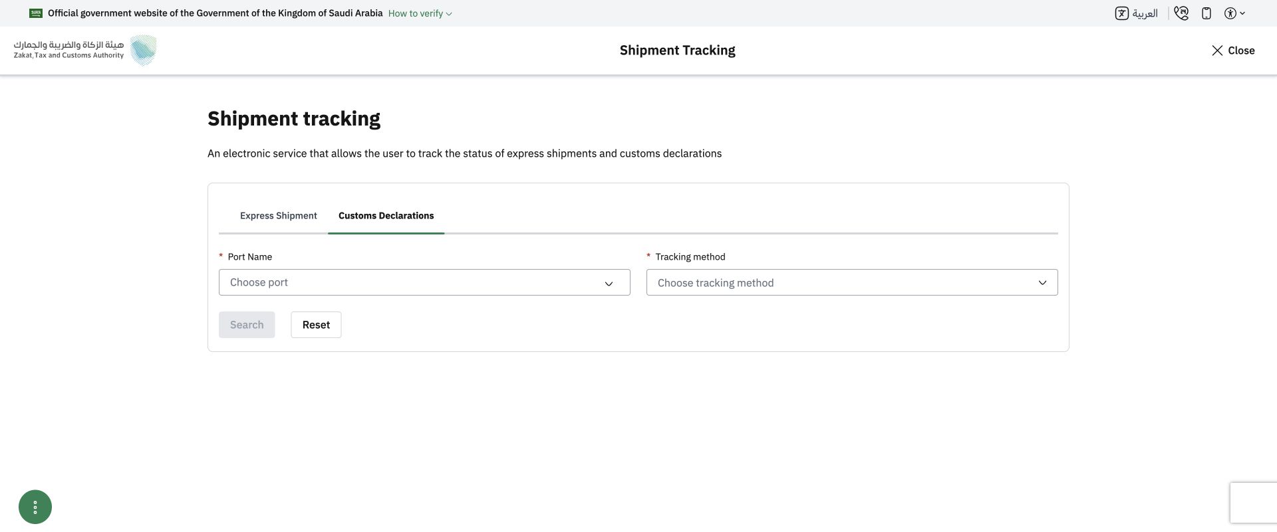Select the Customs Declarations tab

[x=386, y=216]
